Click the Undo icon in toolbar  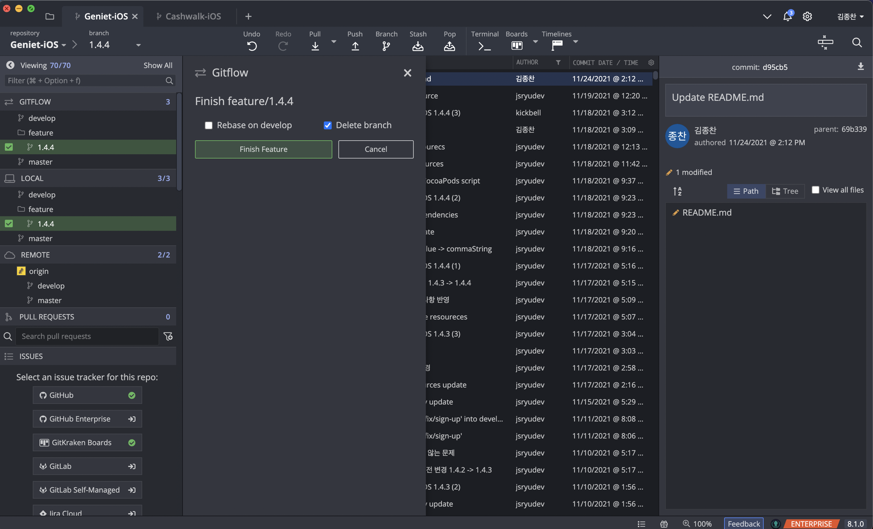point(252,46)
